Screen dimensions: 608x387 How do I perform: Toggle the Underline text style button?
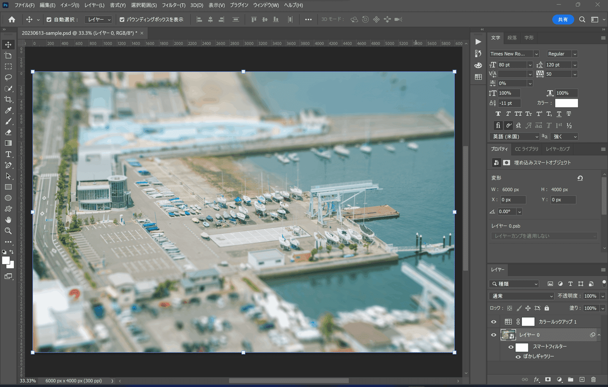pyautogui.click(x=559, y=114)
